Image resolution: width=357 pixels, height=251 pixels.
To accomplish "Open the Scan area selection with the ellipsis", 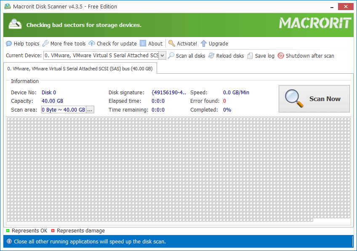I will (x=91, y=109).
